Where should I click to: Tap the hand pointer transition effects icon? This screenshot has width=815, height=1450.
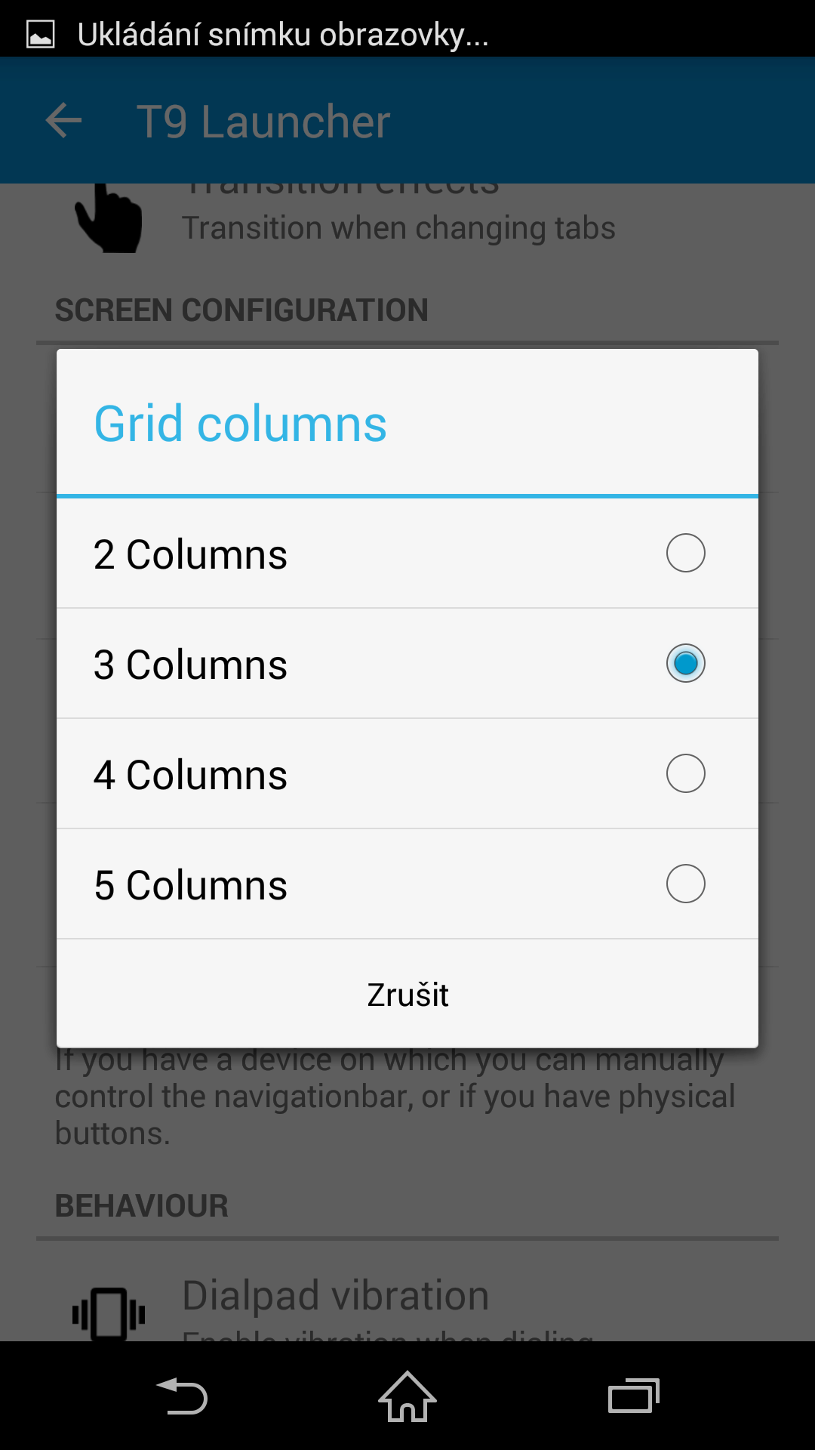point(109,218)
